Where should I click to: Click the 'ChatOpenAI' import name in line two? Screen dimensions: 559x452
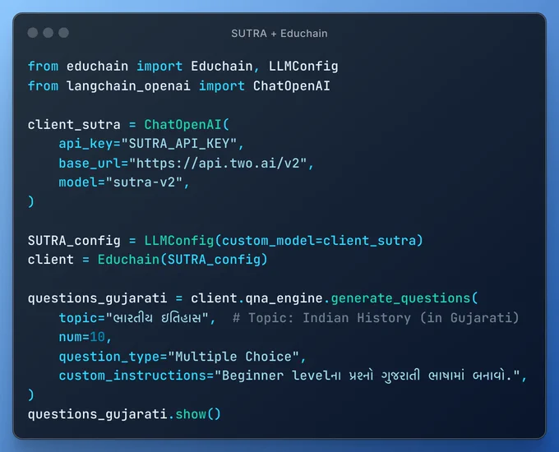click(292, 86)
